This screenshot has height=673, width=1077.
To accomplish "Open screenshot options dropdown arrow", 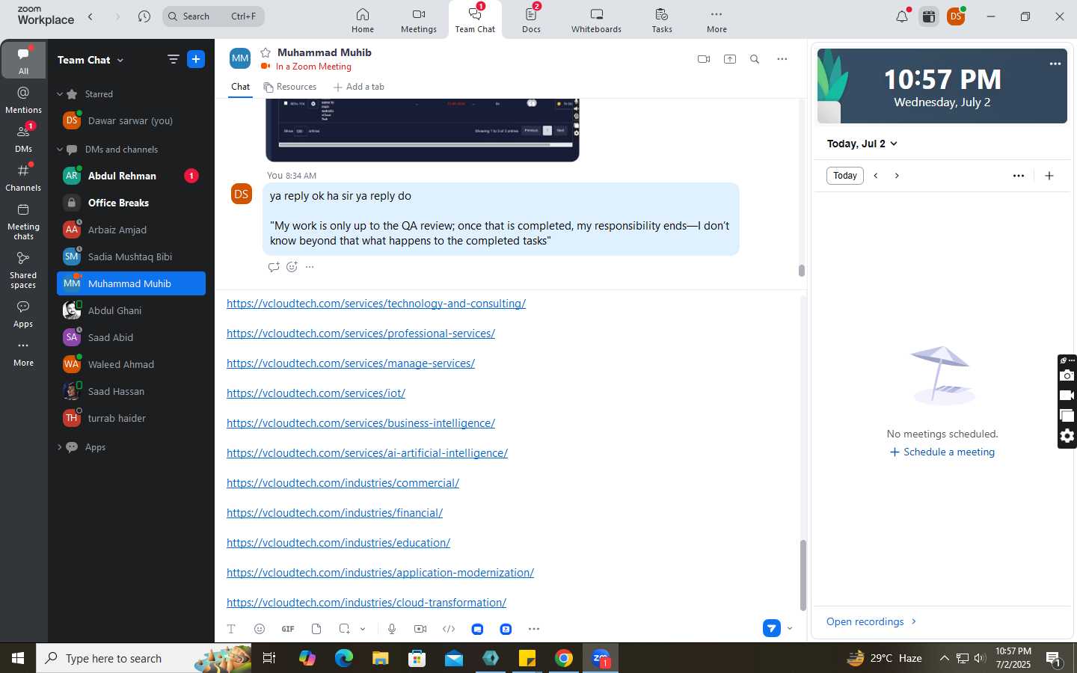I will (x=363, y=629).
